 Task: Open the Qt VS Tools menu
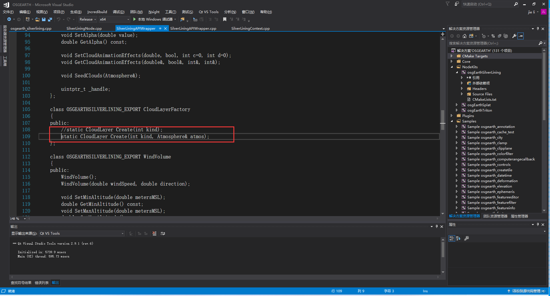tap(209, 12)
